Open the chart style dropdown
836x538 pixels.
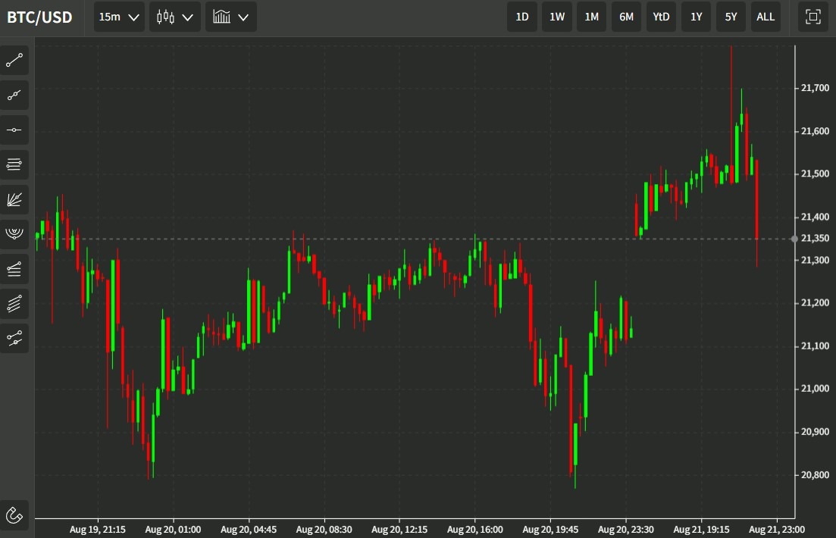230,17
